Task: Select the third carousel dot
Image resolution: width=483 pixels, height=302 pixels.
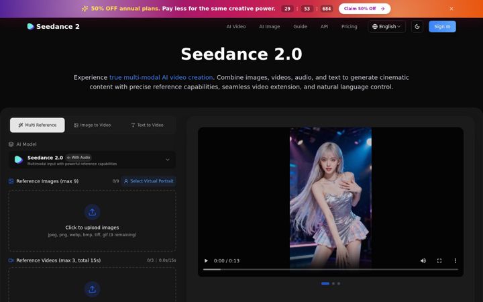Action: (339, 283)
